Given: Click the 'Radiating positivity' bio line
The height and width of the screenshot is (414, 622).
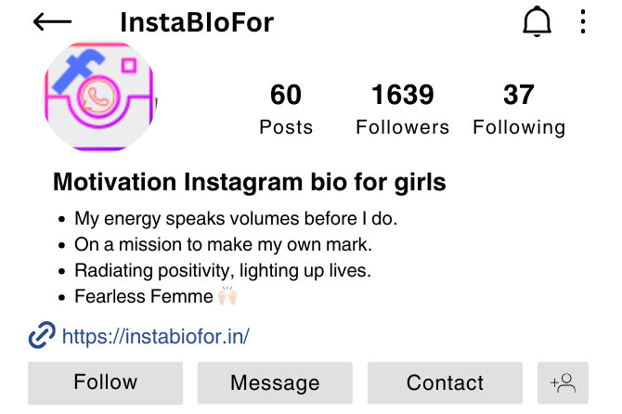Looking at the screenshot, I should [223, 270].
